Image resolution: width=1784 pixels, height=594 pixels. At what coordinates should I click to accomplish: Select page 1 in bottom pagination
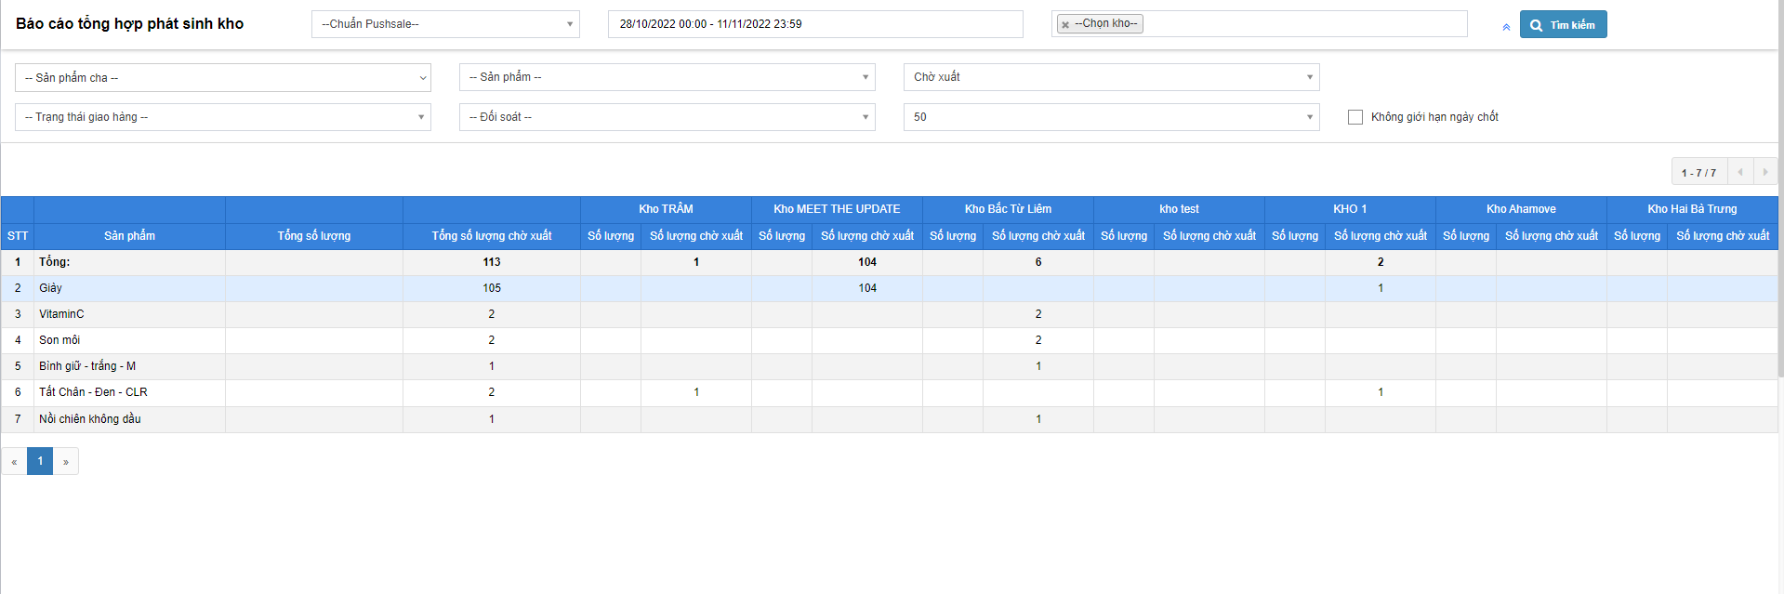tap(40, 461)
